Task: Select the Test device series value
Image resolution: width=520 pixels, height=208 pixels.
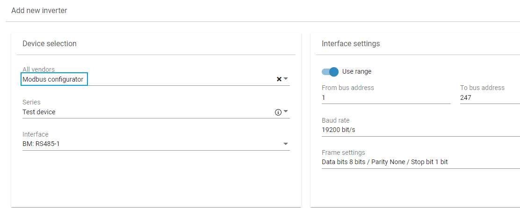Action: (39, 112)
